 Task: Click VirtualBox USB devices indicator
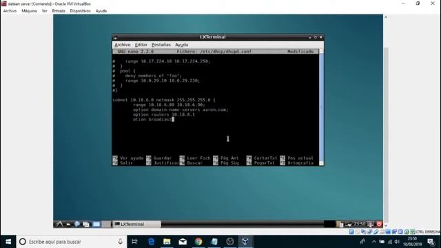[376, 231]
